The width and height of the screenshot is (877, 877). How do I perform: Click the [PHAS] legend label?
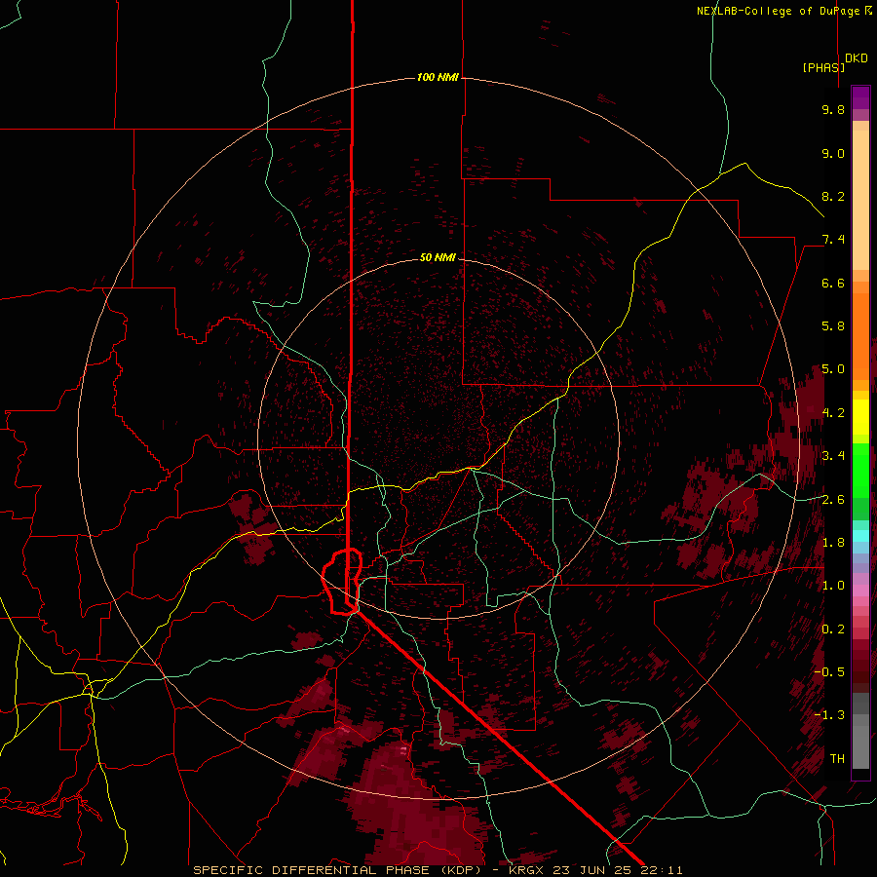823,67
